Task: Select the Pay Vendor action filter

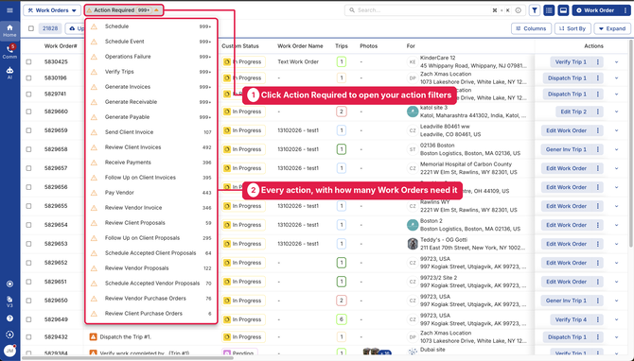Action: [151, 193]
